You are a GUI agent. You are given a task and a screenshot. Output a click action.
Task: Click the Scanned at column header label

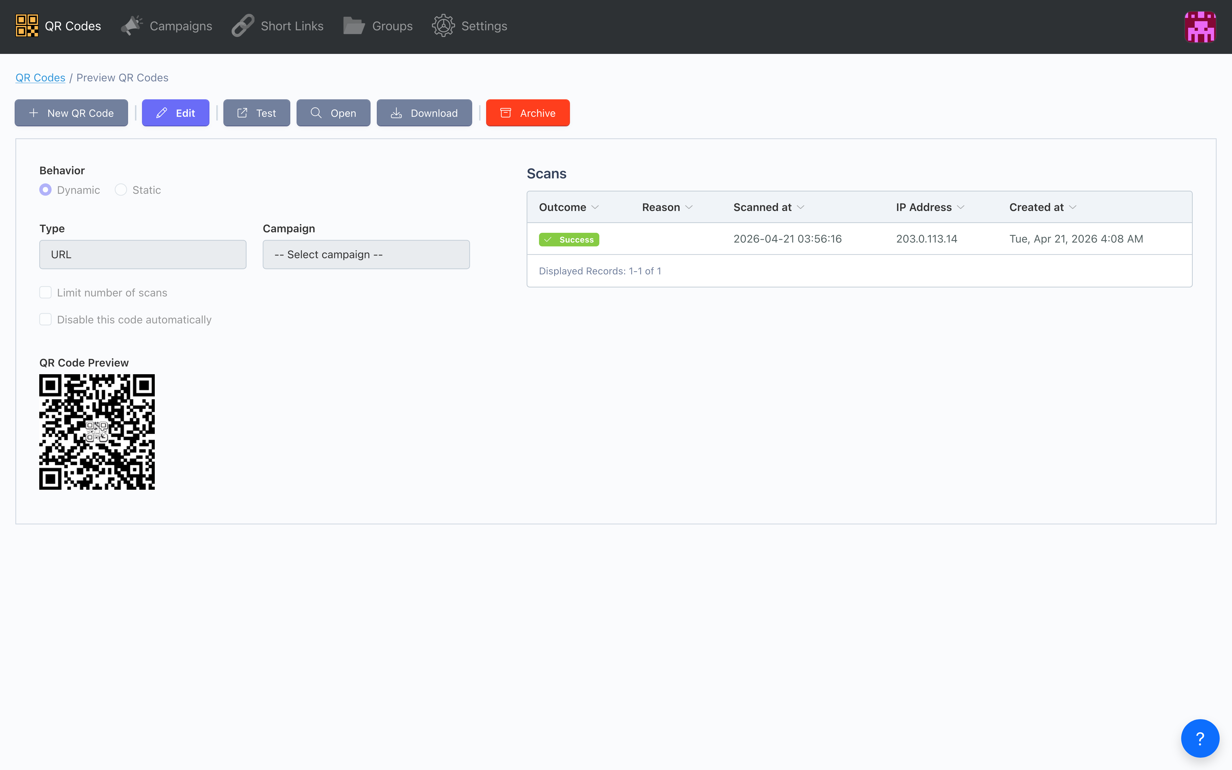[763, 207]
